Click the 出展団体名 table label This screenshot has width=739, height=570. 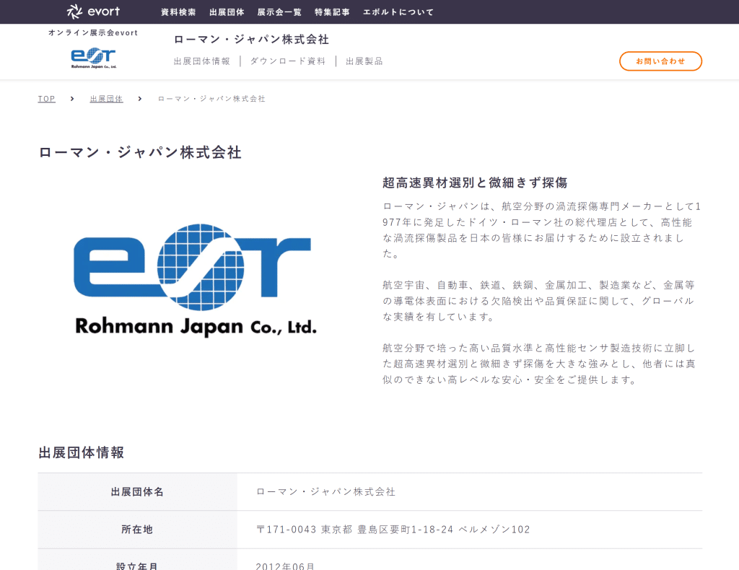[x=137, y=492]
